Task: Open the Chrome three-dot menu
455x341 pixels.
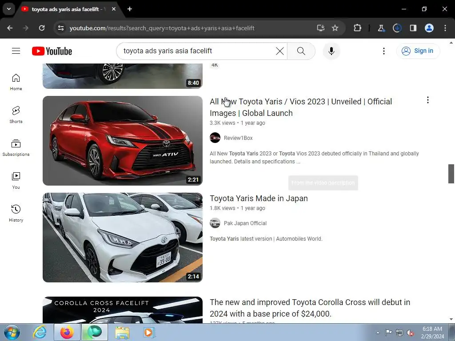Action: click(445, 28)
